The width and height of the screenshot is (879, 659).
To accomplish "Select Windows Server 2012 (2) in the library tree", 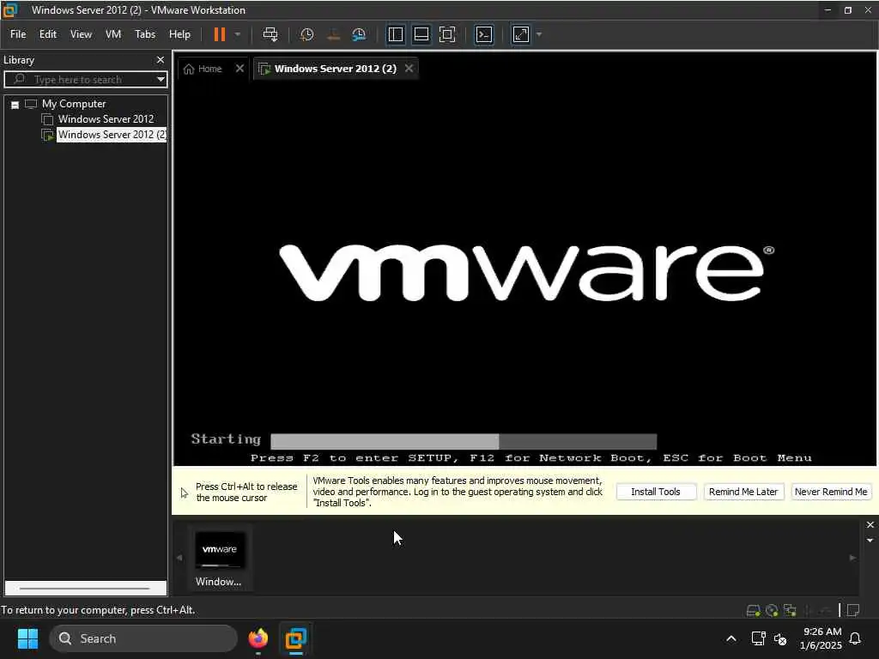I will [x=112, y=135].
